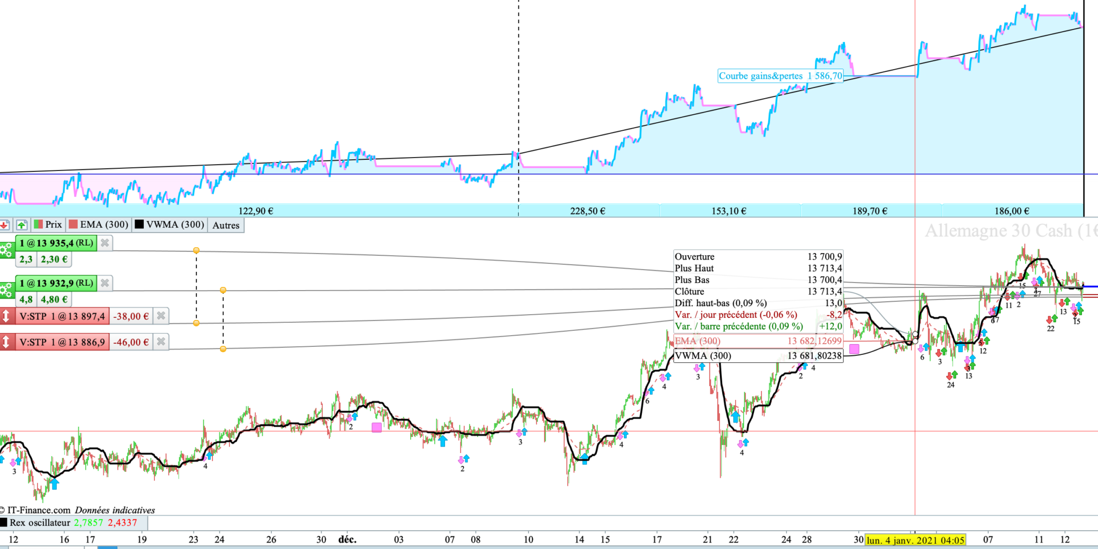This screenshot has height=549, width=1098.
Task: Click the green up-arrow import icon
Action: click(x=21, y=225)
